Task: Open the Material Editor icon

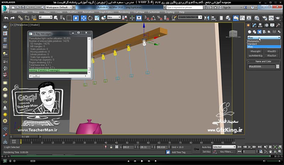Action: click(257, 18)
